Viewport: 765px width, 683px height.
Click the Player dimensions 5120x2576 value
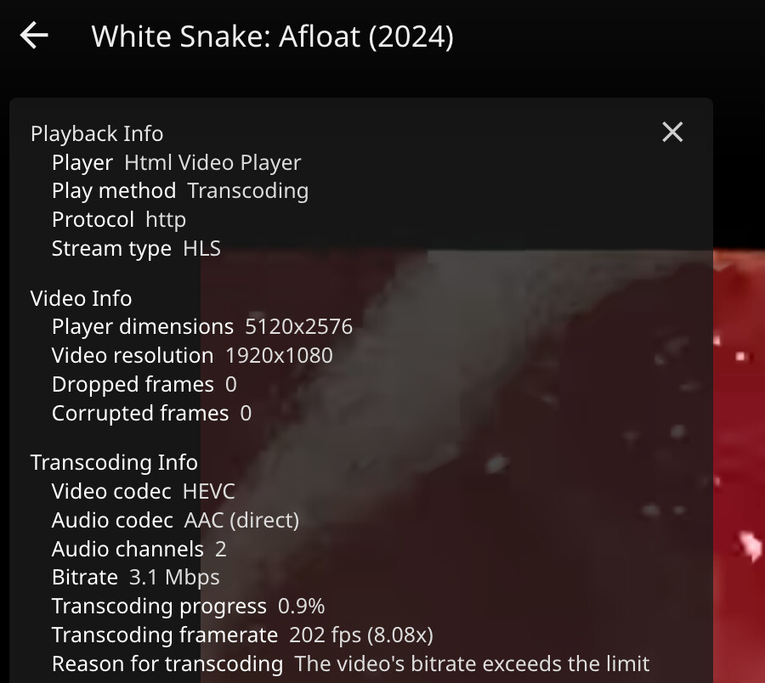click(298, 327)
